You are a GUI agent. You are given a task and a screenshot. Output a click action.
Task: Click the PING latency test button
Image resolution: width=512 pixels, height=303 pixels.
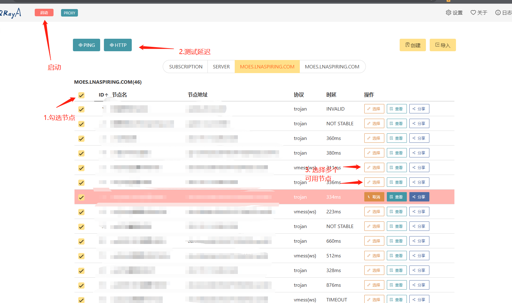tap(86, 45)
